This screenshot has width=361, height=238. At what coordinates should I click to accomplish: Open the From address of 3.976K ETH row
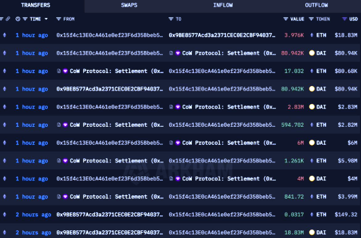click(x=110, y=35)
